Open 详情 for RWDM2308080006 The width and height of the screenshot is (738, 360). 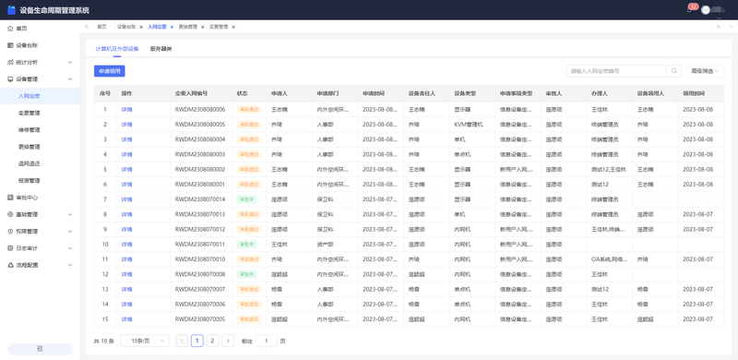(126, 109)
